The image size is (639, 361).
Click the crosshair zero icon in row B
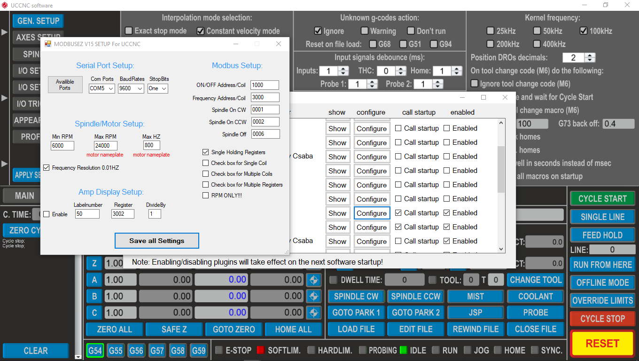coord(313,296)
